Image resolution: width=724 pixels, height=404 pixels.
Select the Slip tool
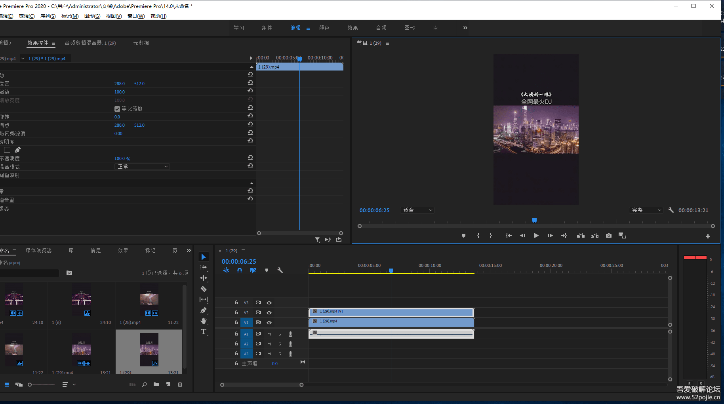204,299
